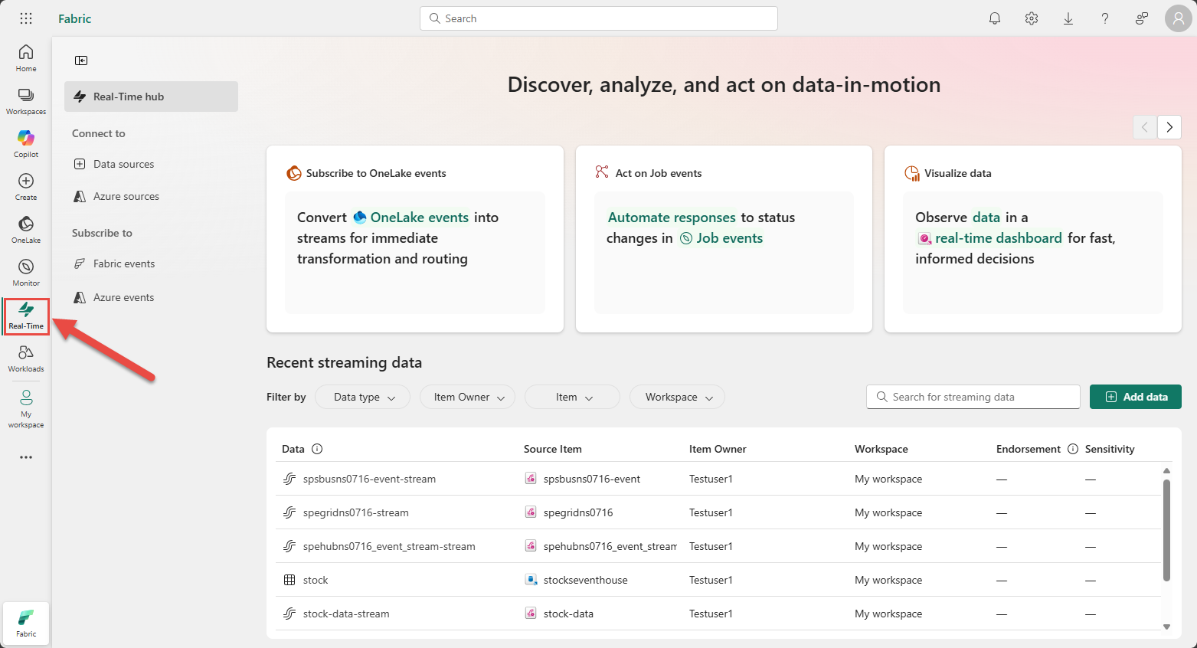Click the table's vertical scrollbar thumb
The height and width of the screenshot is (648, 1197).
click(1166, 530)
